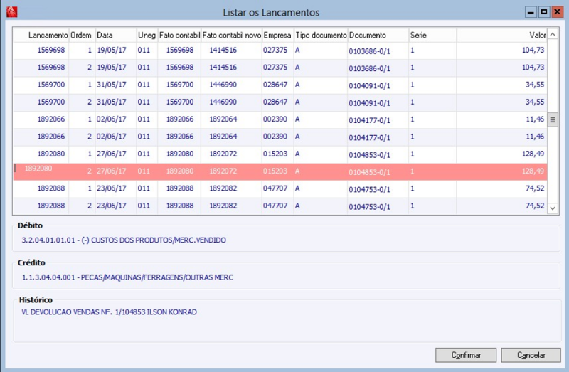
Task: Click Empresa 028647 in 1569700 Ordem 2 row
Action: pyautogui.click(x=275, y=102)
